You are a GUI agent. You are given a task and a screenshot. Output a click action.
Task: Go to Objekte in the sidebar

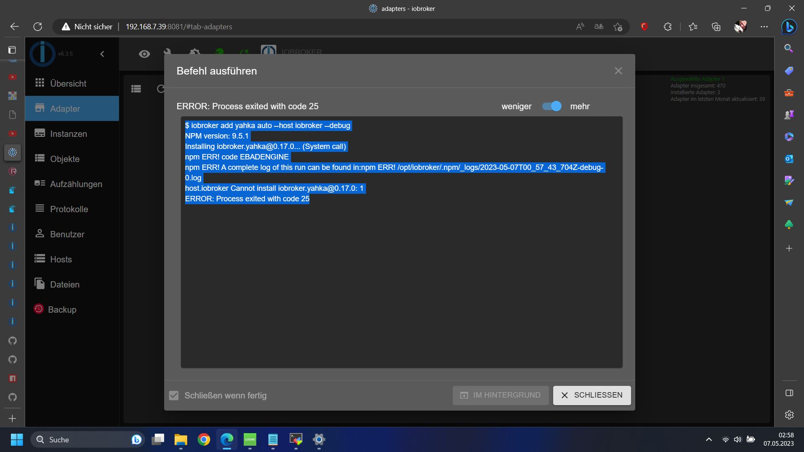(72, 159)
